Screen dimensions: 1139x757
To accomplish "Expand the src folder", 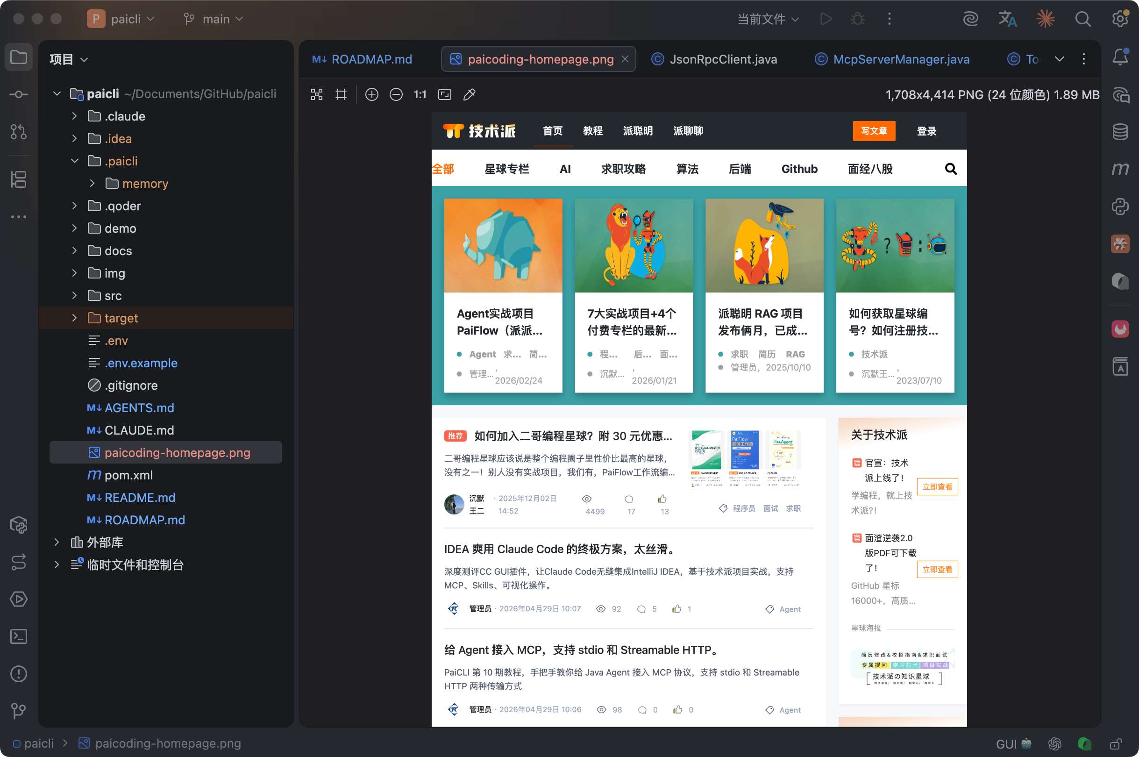I will 74,295.
